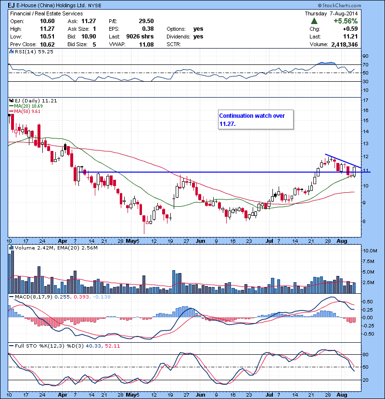Click the 'May' label on the price chart axis
385x399 pixels.
[x=131, y=241]
